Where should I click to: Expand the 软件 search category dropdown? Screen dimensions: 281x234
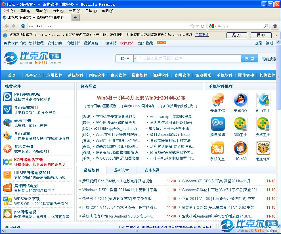click(x=135, y=58)
